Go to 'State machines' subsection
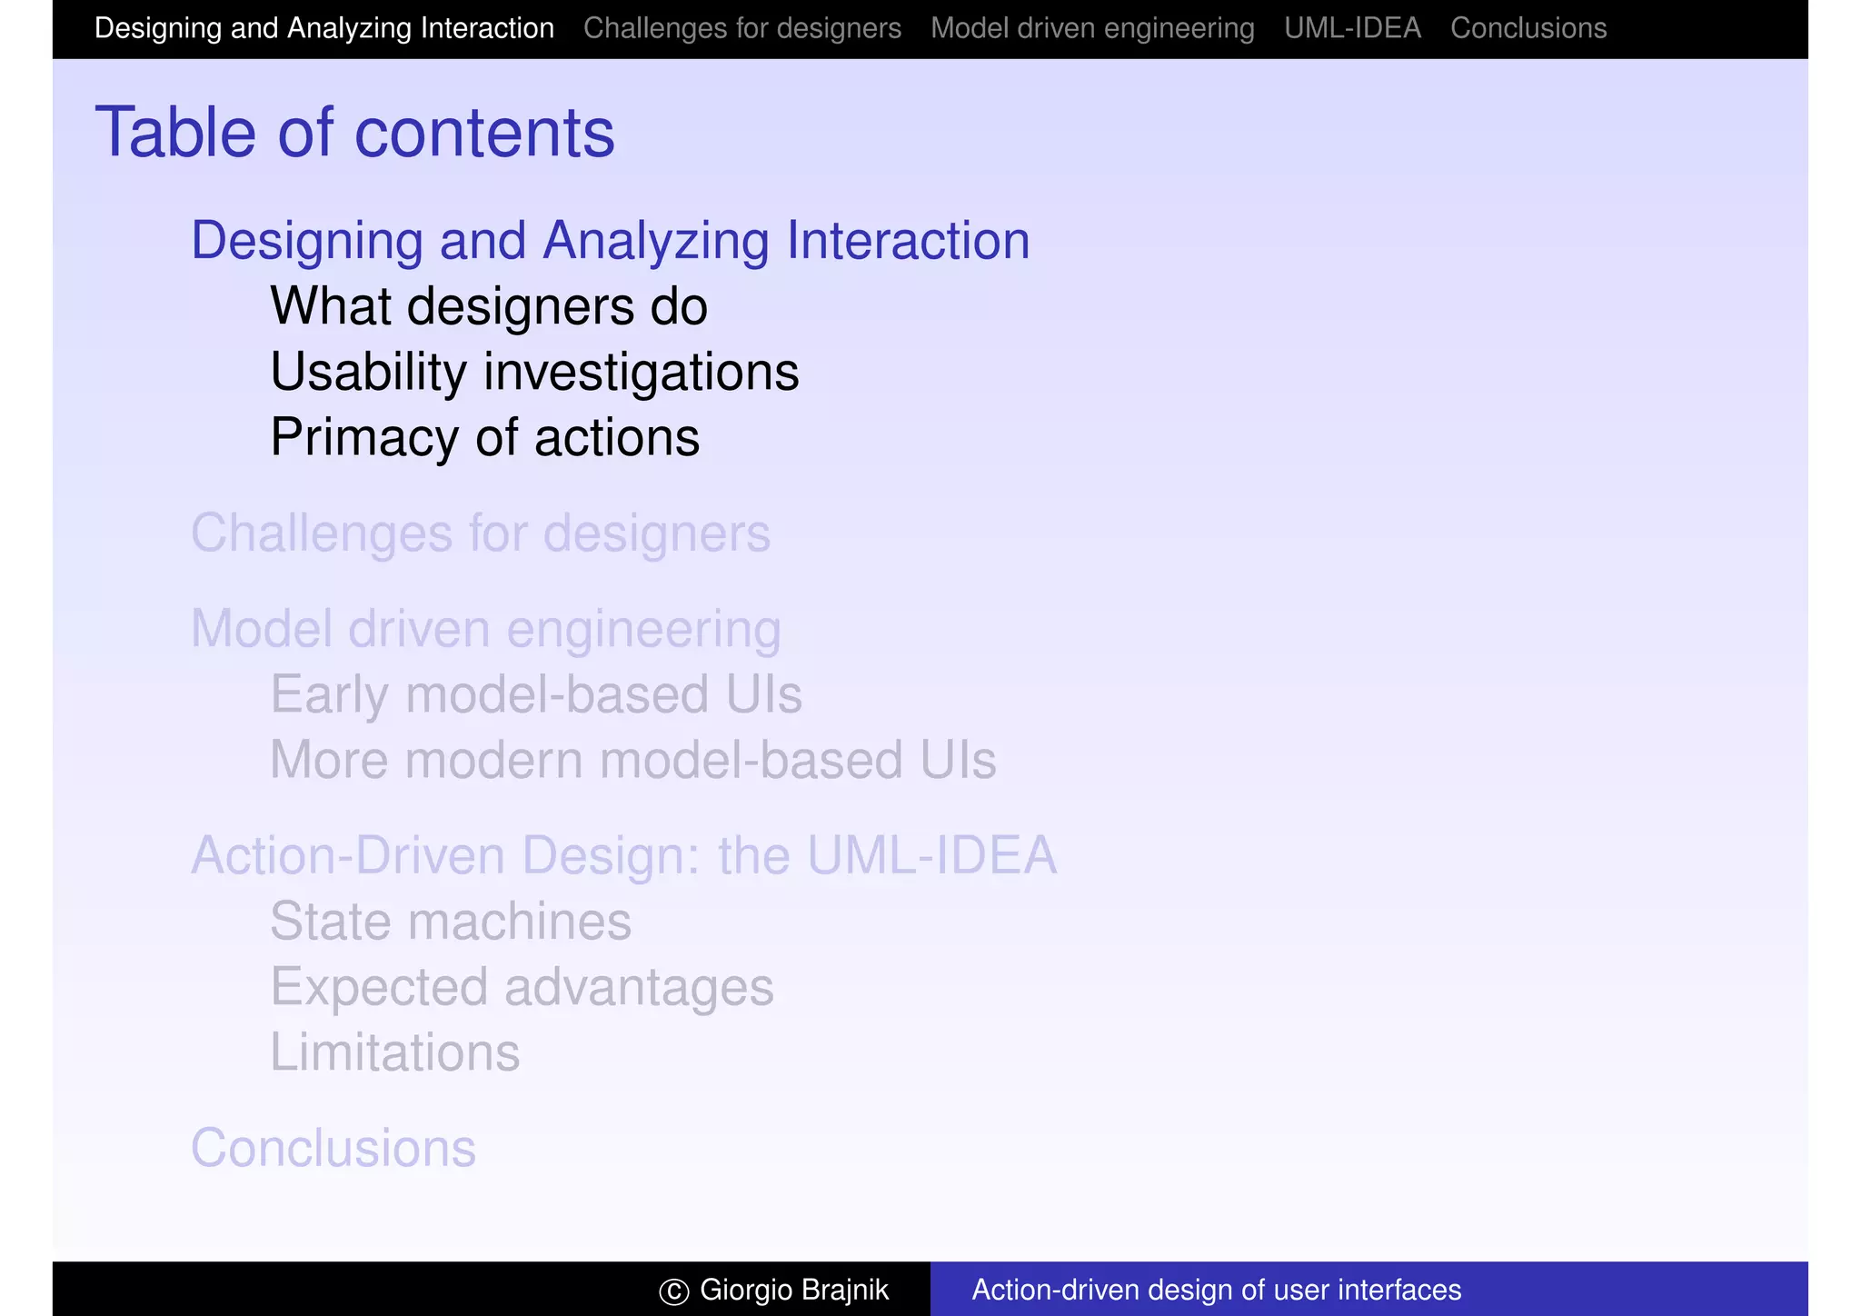Viewport: 1861px width, 1316px height. (x=450, y=921)
